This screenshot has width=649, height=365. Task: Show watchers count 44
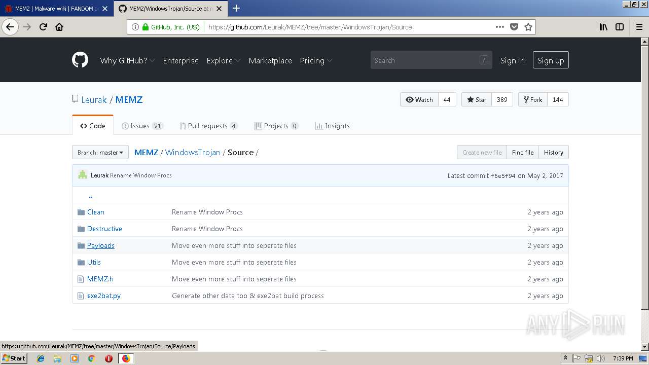447,99
